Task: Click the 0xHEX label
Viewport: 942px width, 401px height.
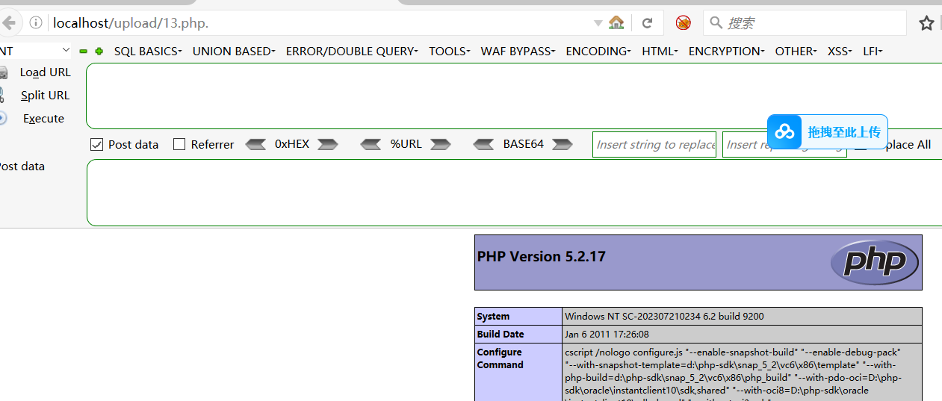Action: 292,144
